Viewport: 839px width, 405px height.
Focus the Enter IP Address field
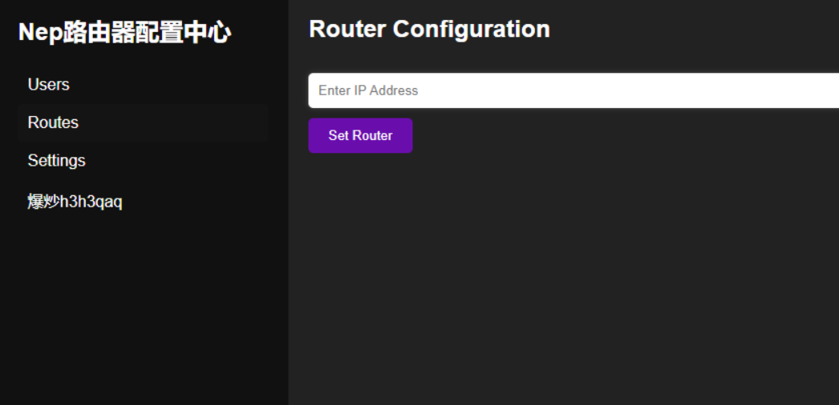[x=573, y=90]
